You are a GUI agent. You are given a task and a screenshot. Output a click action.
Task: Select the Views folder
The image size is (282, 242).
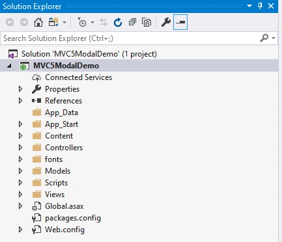point(55,195)
